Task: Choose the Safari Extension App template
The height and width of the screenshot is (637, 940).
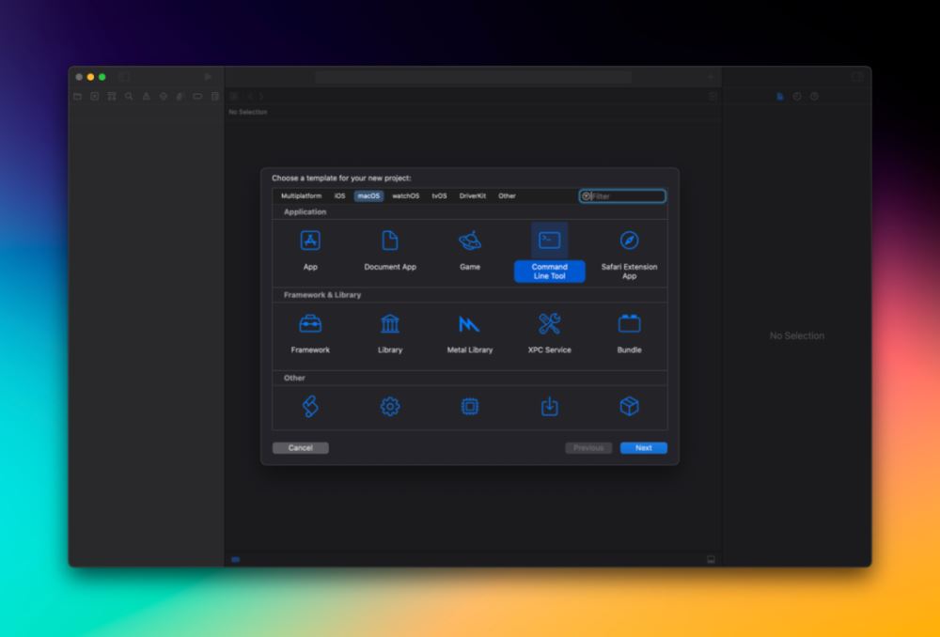Action: [629, 241]
